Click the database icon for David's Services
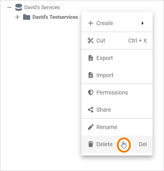 click(19, 7)
